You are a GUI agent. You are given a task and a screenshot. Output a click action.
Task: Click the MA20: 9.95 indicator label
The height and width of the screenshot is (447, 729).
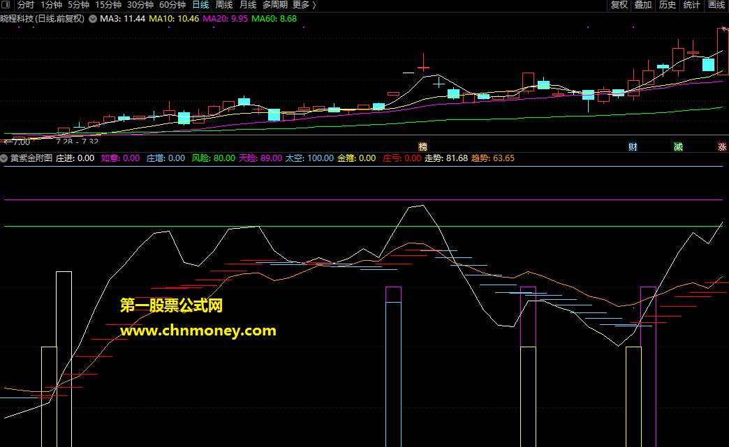[225, 19]
